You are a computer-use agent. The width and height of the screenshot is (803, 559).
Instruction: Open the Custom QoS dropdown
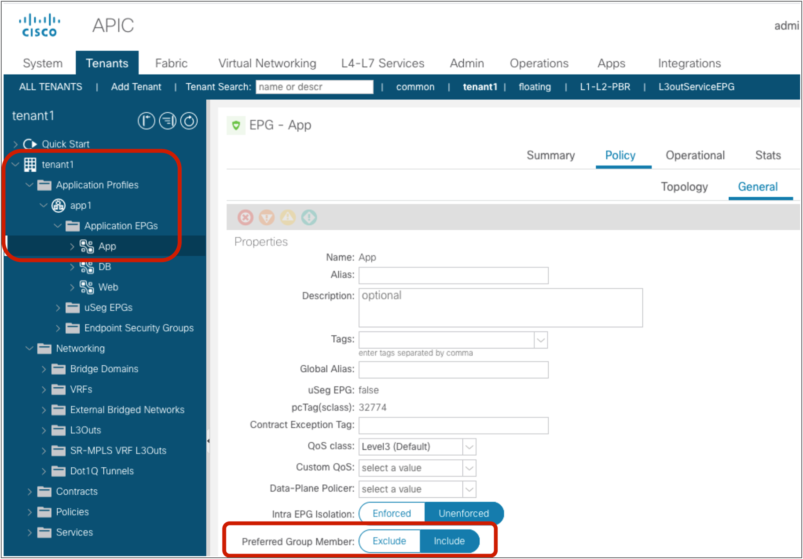469,468
